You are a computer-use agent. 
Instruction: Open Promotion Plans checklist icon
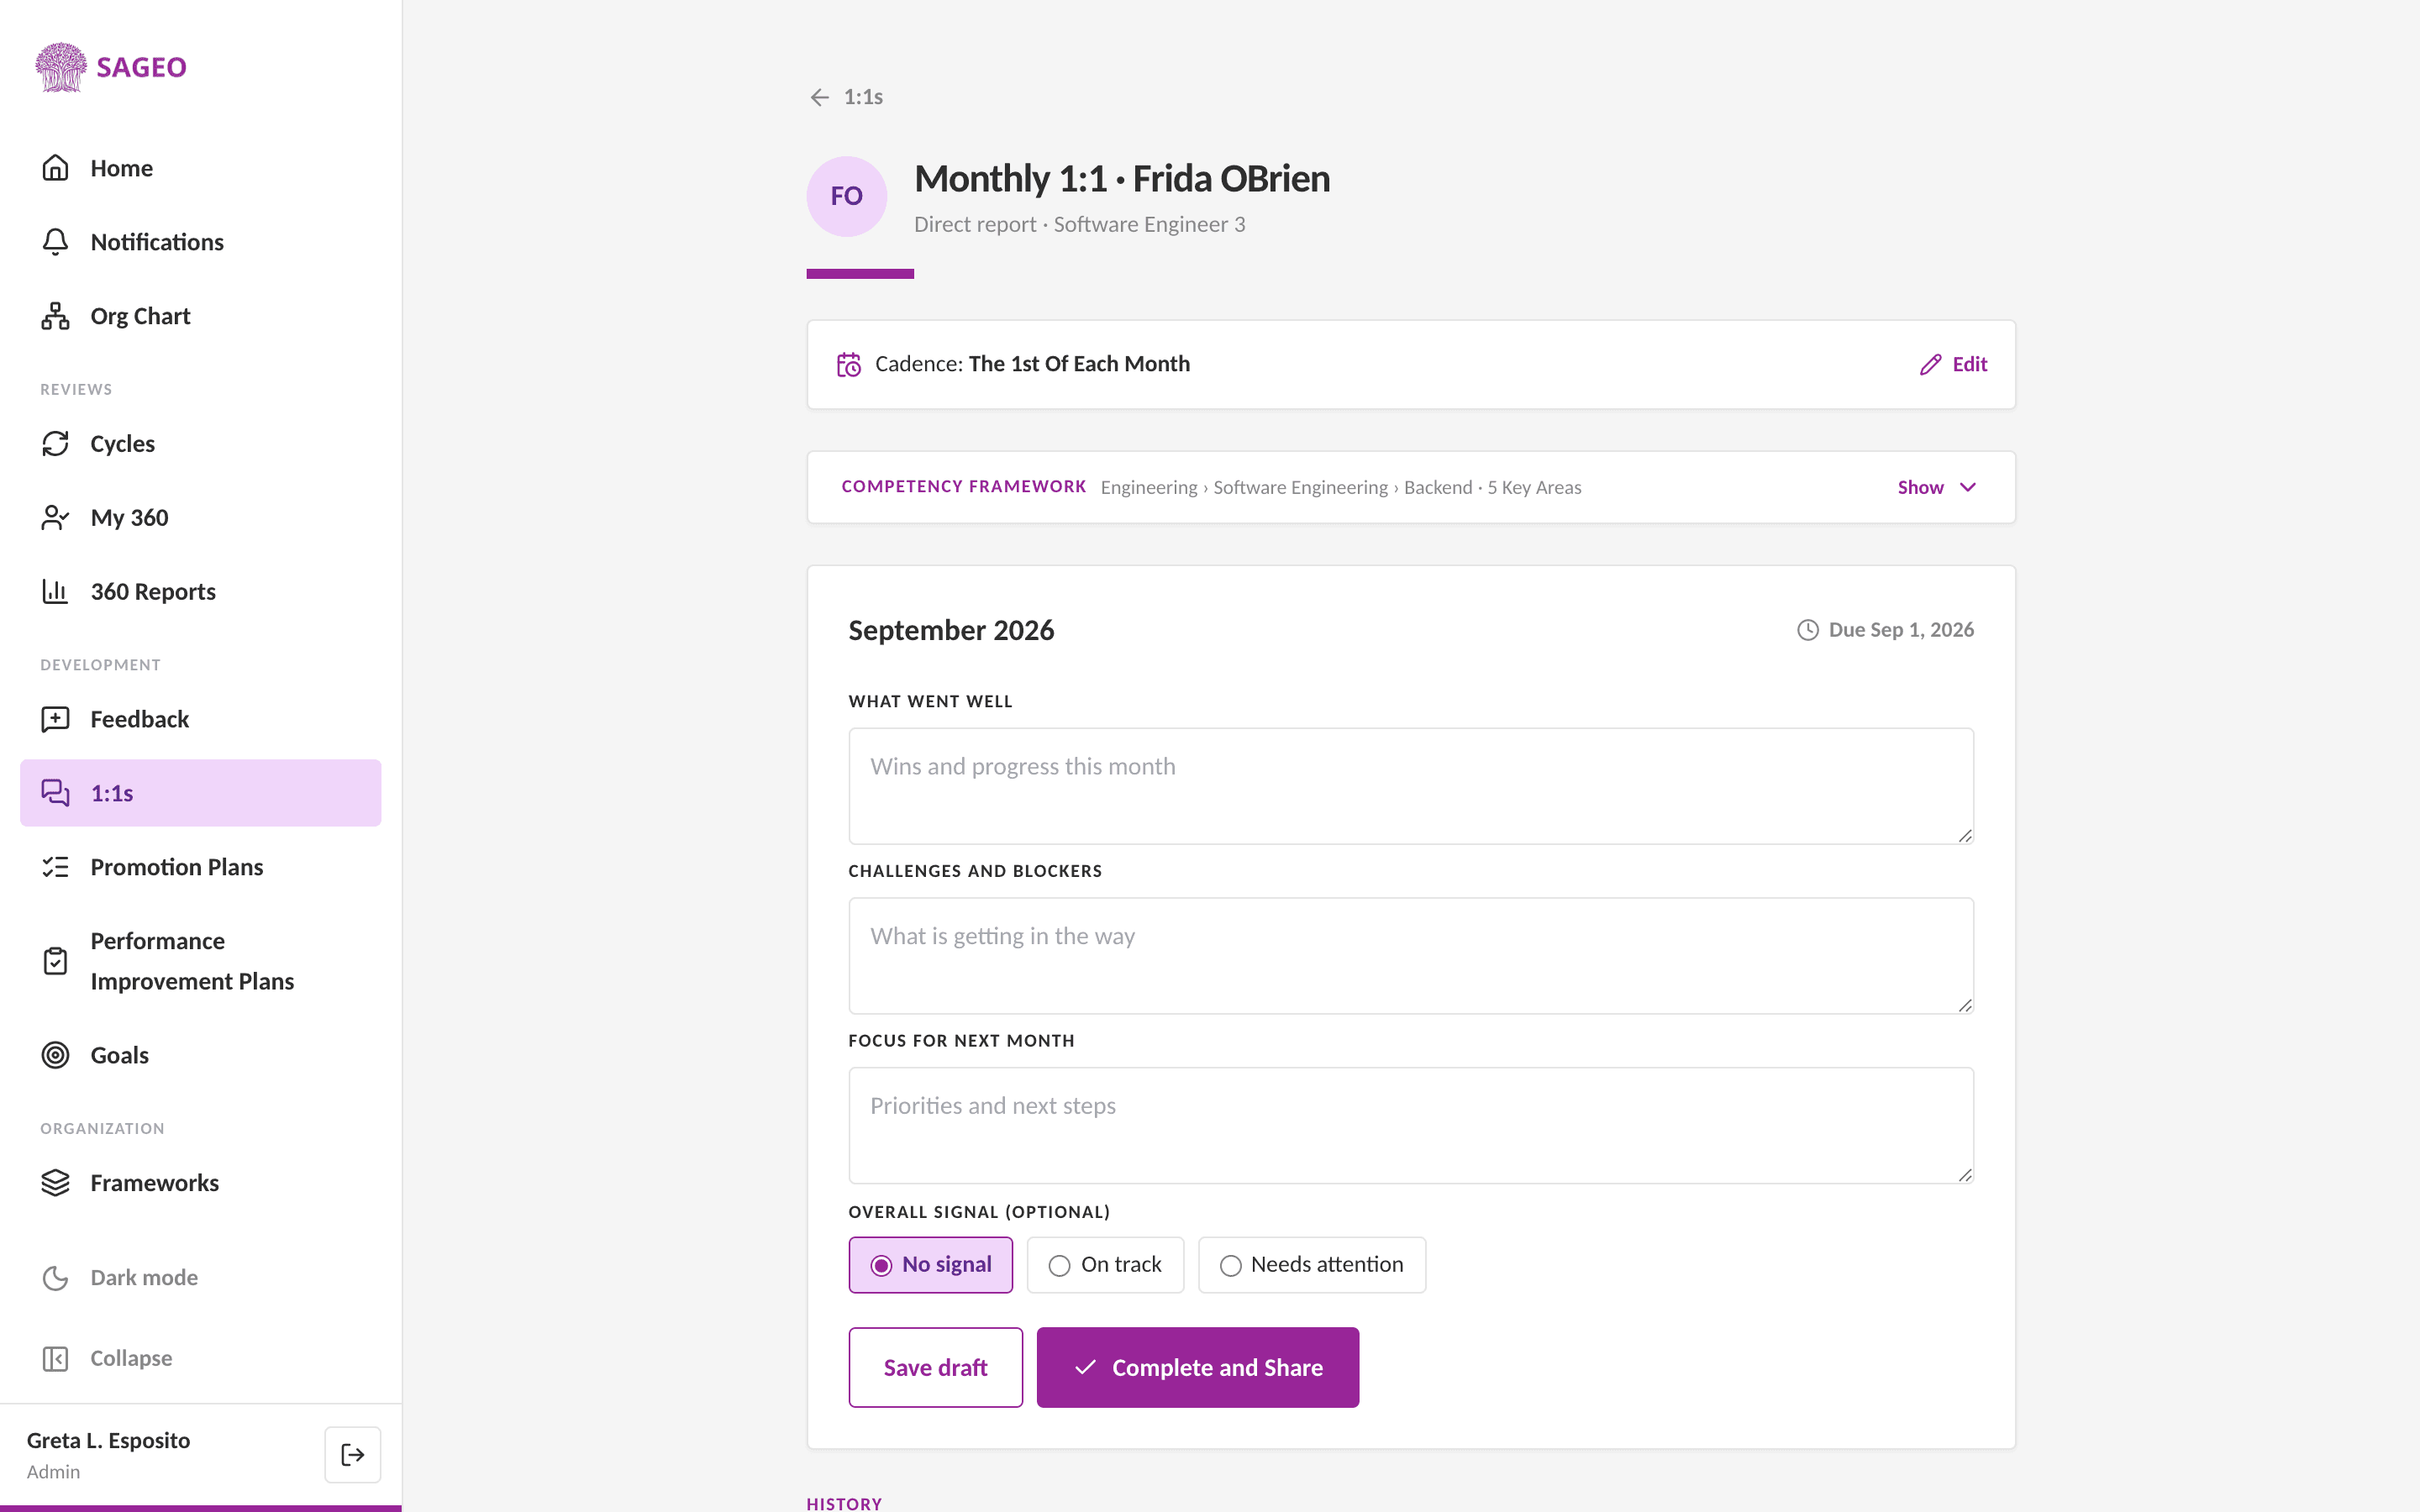55,867
